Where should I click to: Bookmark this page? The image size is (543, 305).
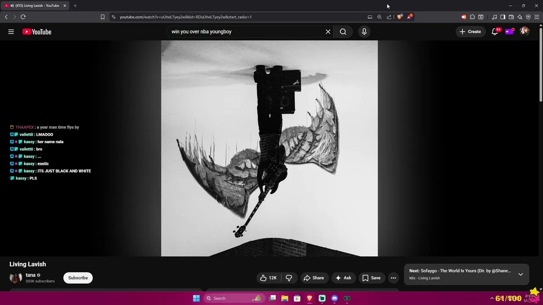click(103, 17)
